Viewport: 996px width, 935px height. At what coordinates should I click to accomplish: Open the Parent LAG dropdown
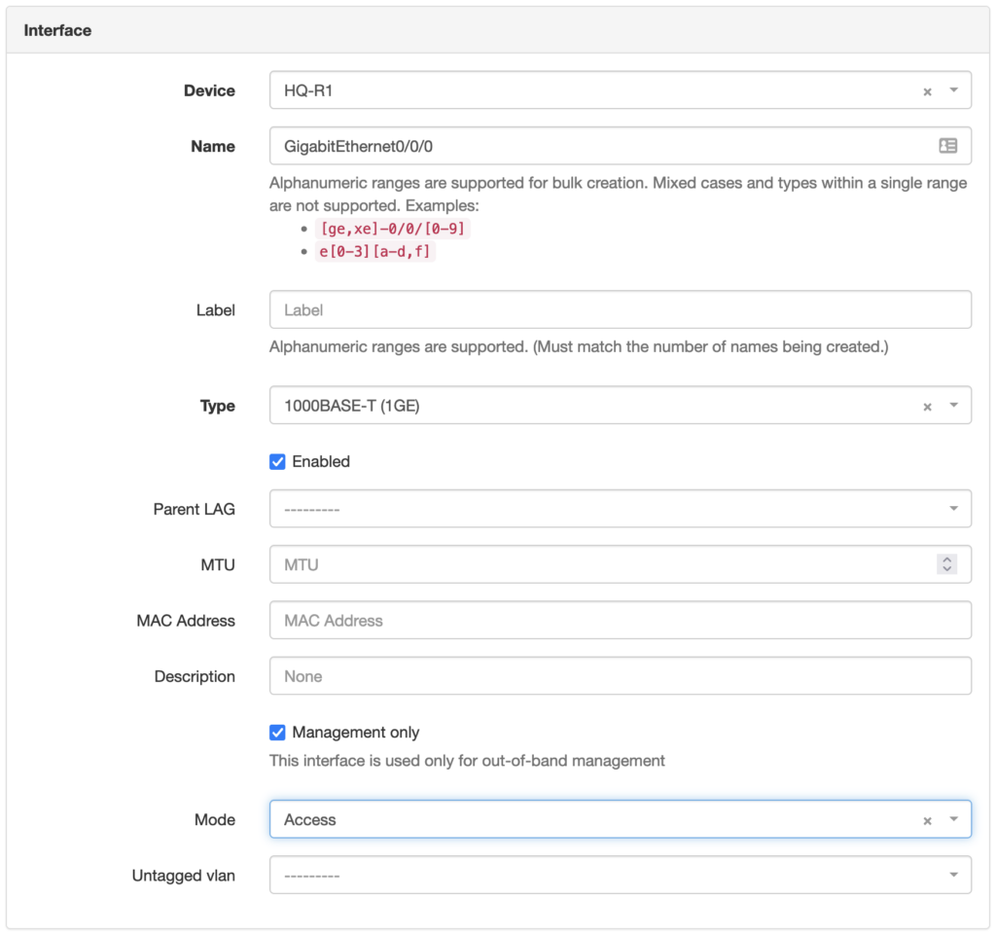tap(620, 509)
